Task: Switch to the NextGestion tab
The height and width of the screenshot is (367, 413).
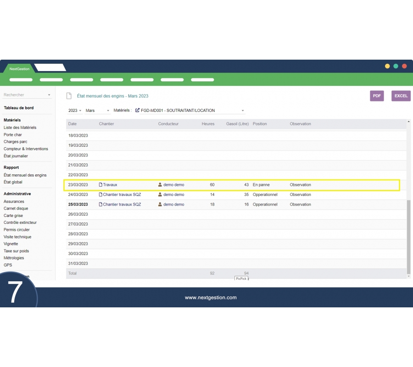Action: [x=19, y=69]
